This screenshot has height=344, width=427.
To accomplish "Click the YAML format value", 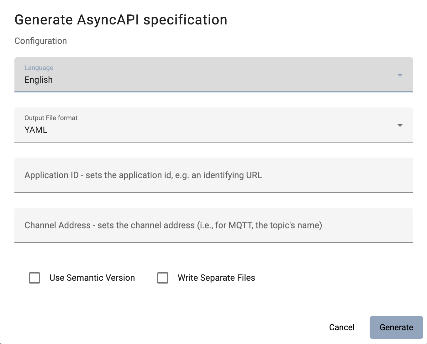I will (36, 130).
